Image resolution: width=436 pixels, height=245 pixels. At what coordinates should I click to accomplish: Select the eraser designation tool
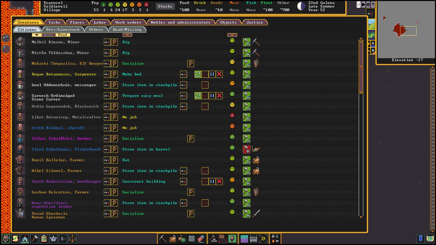point(201,239)
